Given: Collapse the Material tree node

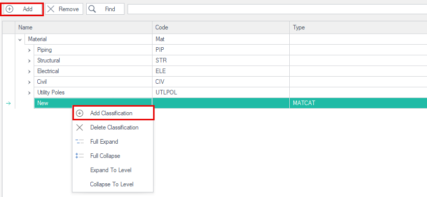Looking at the screenshot, I should pos(19,39).
